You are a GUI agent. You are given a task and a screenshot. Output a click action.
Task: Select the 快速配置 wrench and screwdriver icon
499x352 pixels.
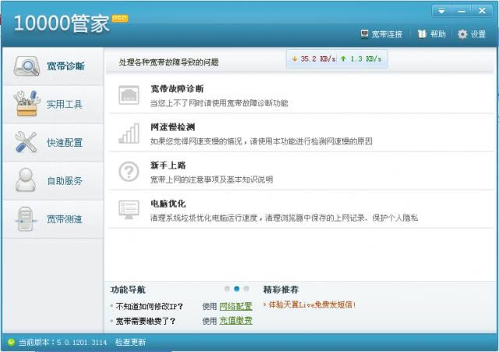tap(26, 142)
